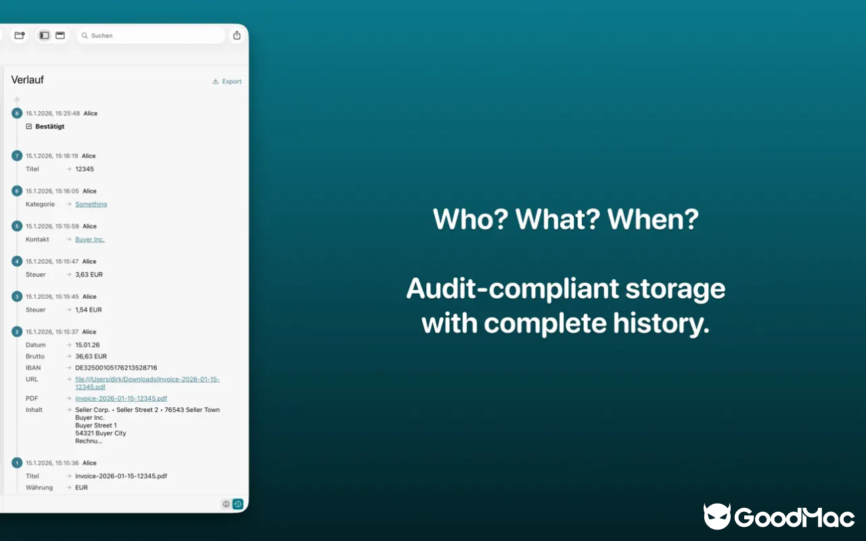The image size is (866, 541).
Task: Click the Inhalt text starting Seller Corp.
Action: [x=147, y=425]
